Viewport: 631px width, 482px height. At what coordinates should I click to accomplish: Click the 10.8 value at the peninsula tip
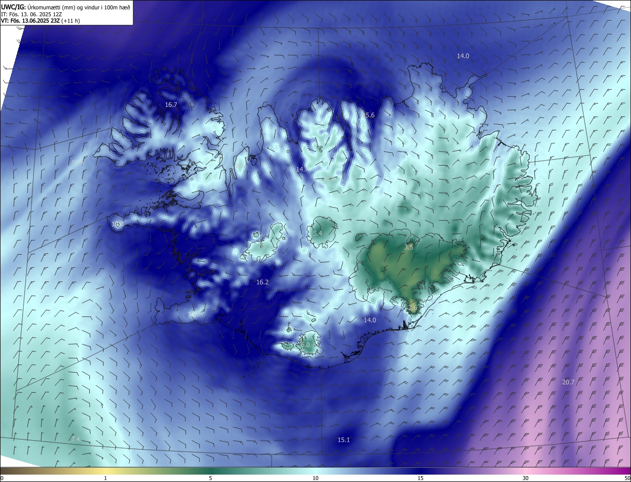pyautogui.click(x=116, y=224)
